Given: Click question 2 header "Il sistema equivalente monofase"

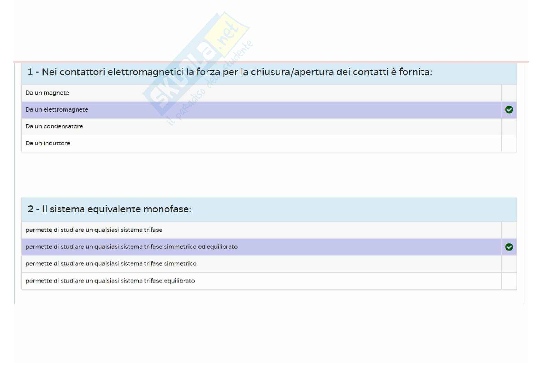Looking at the screenshot, I should pos(109,209).
